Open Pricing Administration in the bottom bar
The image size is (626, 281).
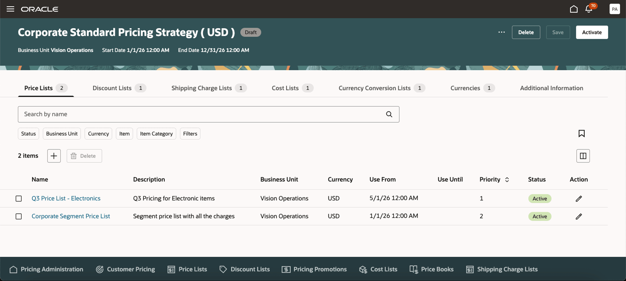[46, 269]
